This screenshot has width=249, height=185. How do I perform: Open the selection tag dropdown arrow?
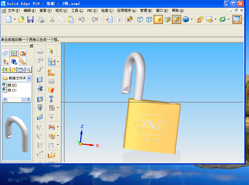click(x=215, y=19)
